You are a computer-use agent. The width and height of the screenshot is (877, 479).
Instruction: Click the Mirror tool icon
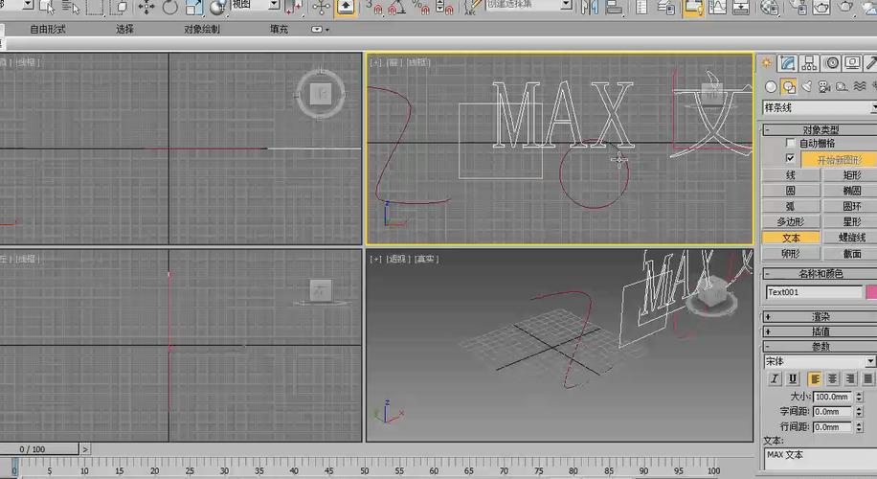(x=590, y=7)
